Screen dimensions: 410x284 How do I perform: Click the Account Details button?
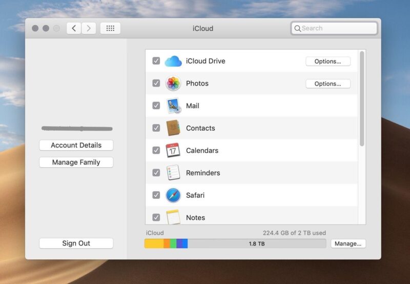coord(76,146)
